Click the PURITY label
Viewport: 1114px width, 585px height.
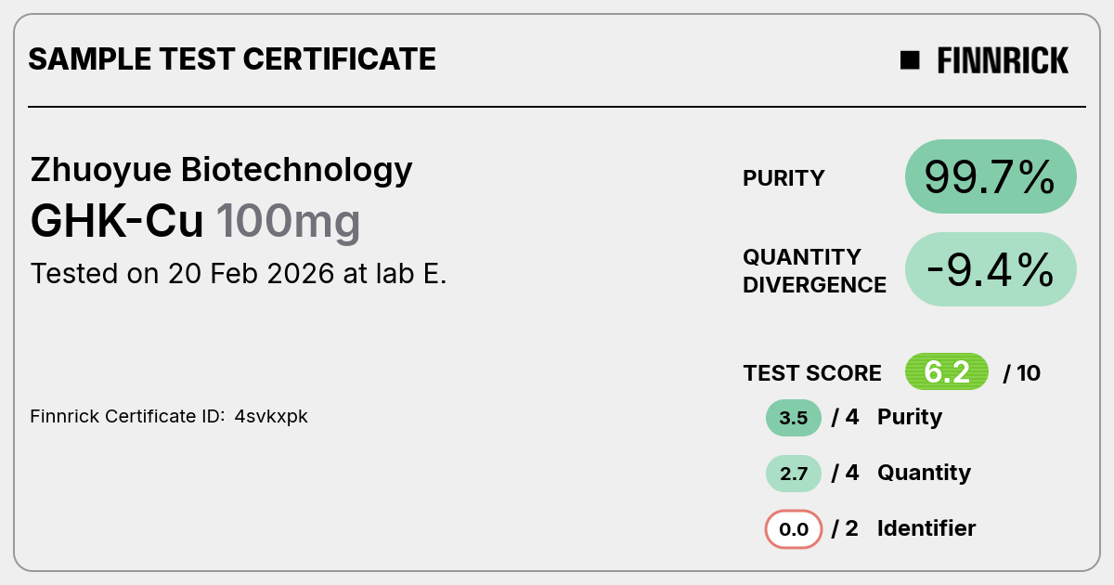pos(784,178)
